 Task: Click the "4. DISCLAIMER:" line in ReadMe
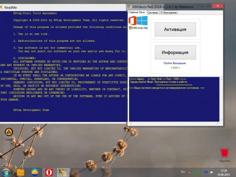(24, 58)
